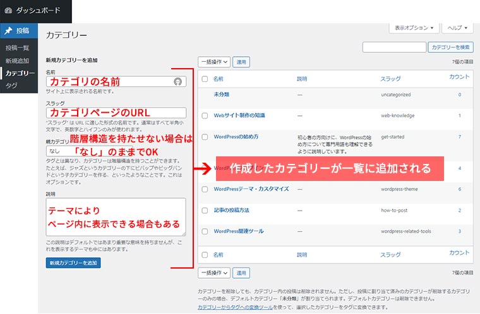Image resolution: width=480 pixels, height=314 pixels.
Task: Sort by 説明 in the footer
Action: (302, 255)
